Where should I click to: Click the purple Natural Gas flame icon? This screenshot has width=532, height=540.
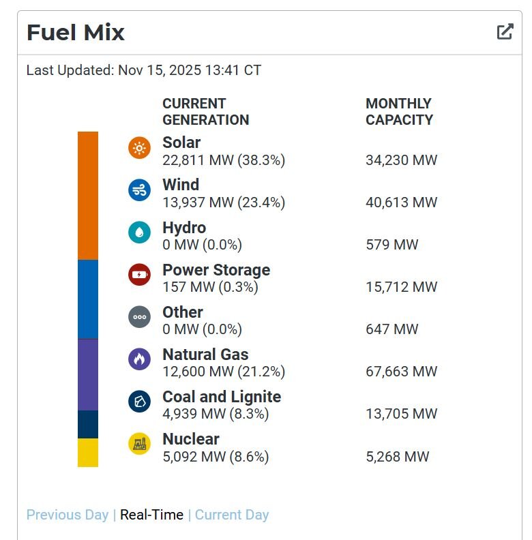(x=139, y=359)
